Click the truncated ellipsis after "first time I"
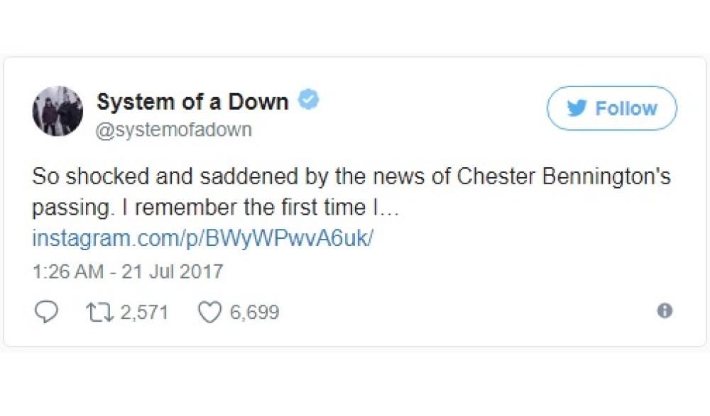Viewport: 710px width, 416px height. [x=392, y=209]
